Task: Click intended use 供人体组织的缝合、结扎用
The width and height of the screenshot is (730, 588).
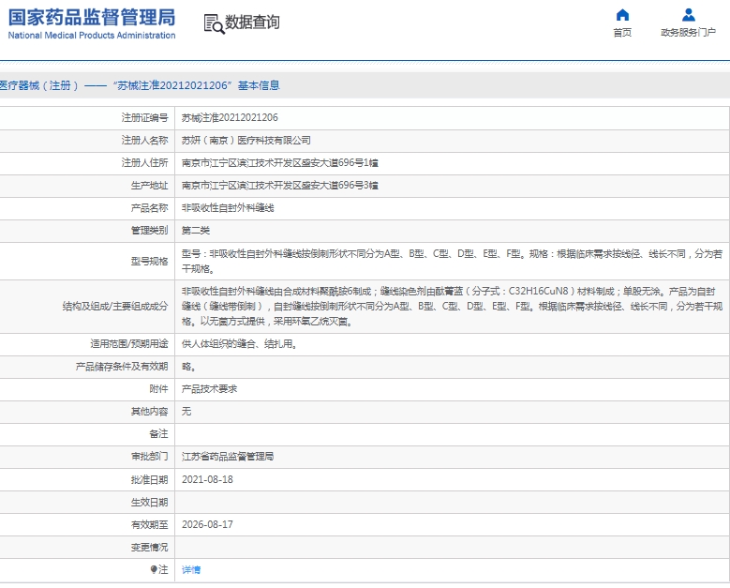Action: coord(240,344)
